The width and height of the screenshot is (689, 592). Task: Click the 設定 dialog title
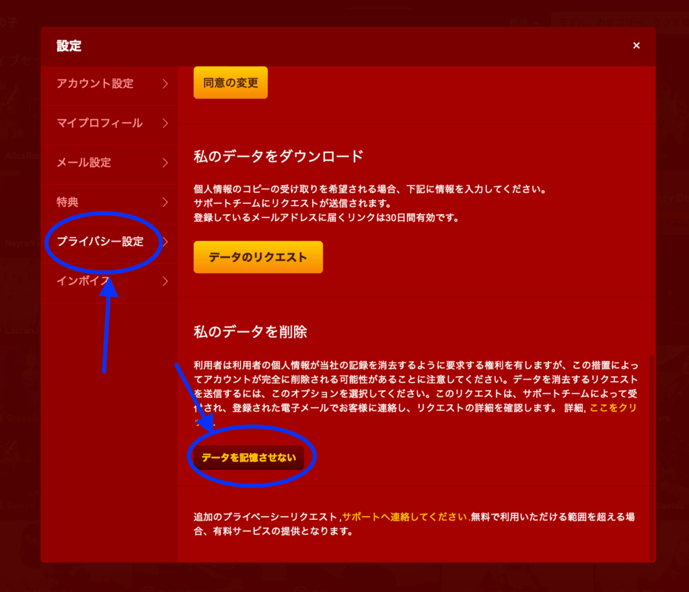click(x=69, y=46)
